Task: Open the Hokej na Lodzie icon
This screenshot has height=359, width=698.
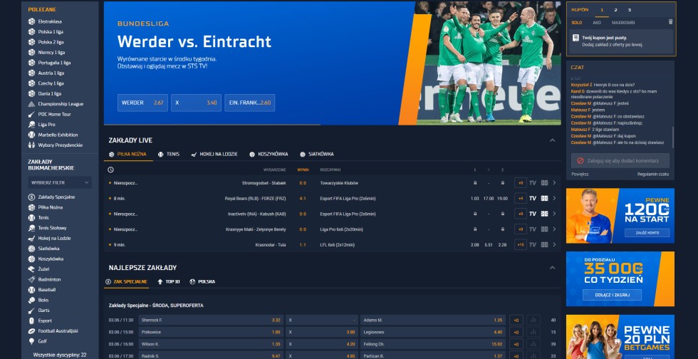Action: click(x=31, y=239)
